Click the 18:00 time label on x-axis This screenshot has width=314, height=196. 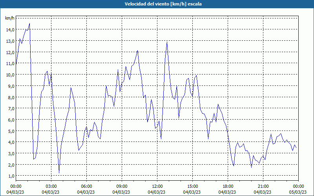[x=228, y=187]
